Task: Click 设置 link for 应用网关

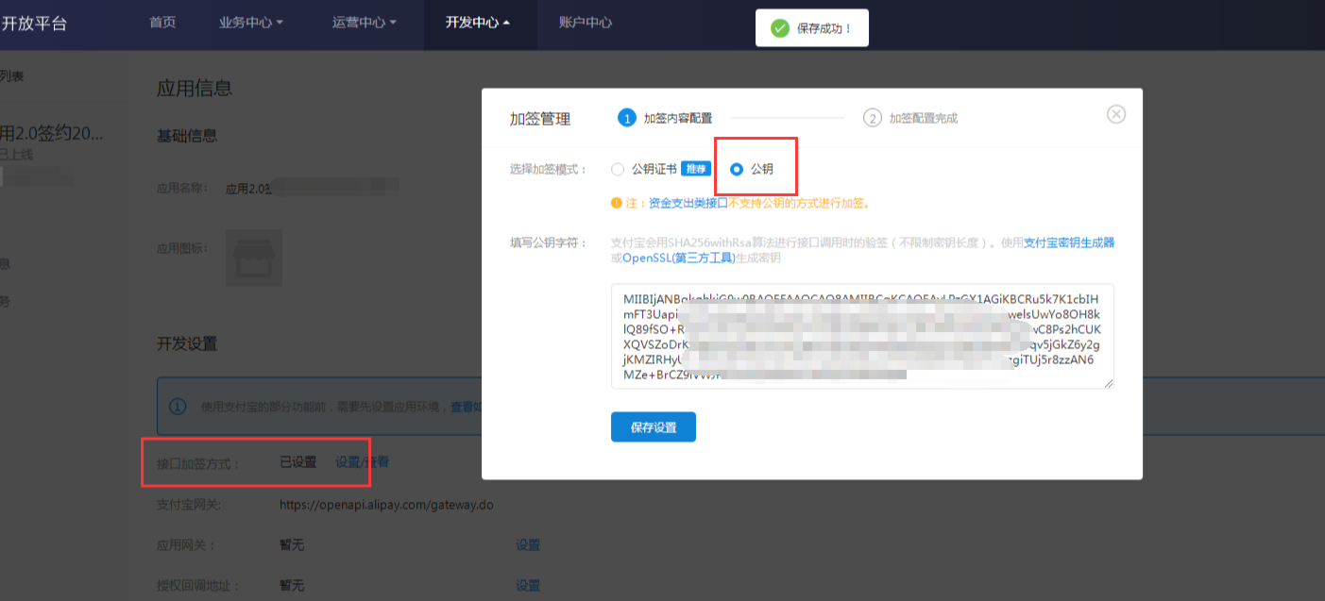Action: (x=528, y=545)
